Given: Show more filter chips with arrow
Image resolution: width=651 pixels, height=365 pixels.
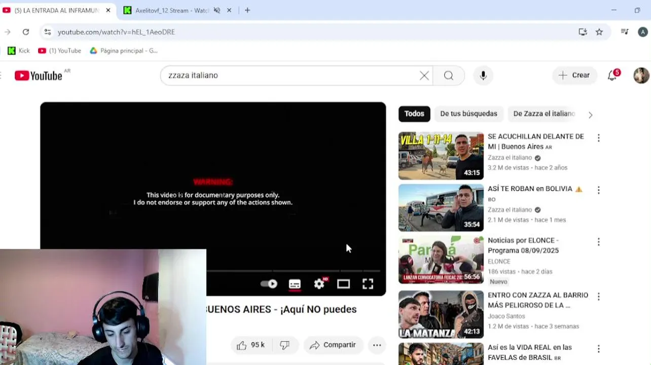Looking at the screenshot, I should coord(590,115).
